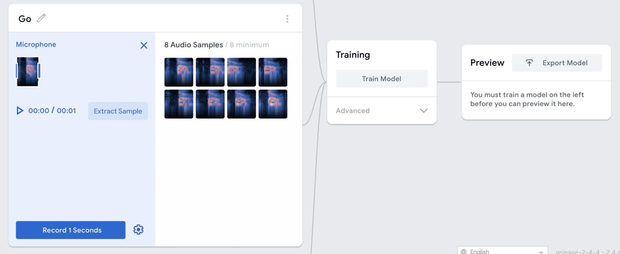This screenshot has width=620, height=254.
Task: Click the right trim handle on recorded clip
Action: (x=39, y=71)
